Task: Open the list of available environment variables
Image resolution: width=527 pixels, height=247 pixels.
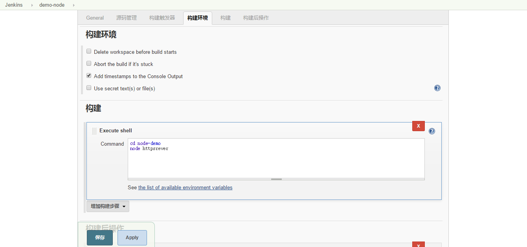Action: 185,187
